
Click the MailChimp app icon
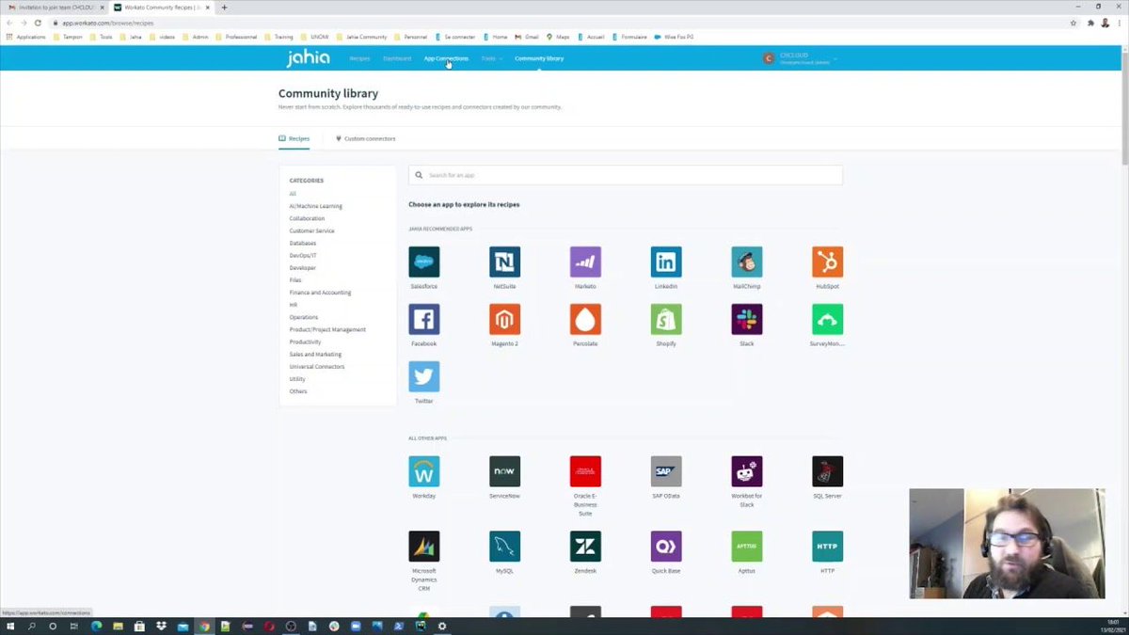click(746, 262)
